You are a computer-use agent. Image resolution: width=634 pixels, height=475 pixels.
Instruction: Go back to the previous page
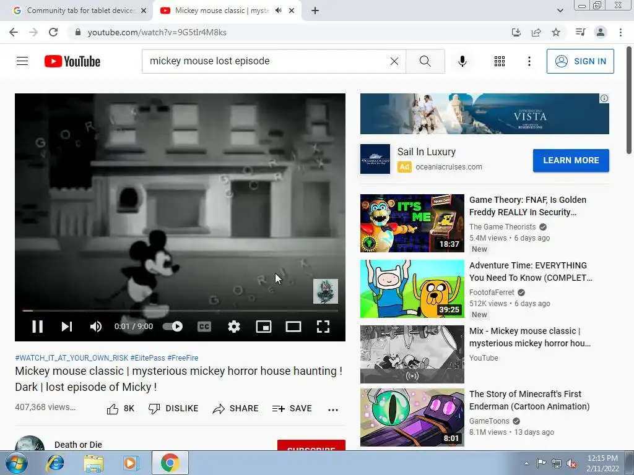pos(14,32)
